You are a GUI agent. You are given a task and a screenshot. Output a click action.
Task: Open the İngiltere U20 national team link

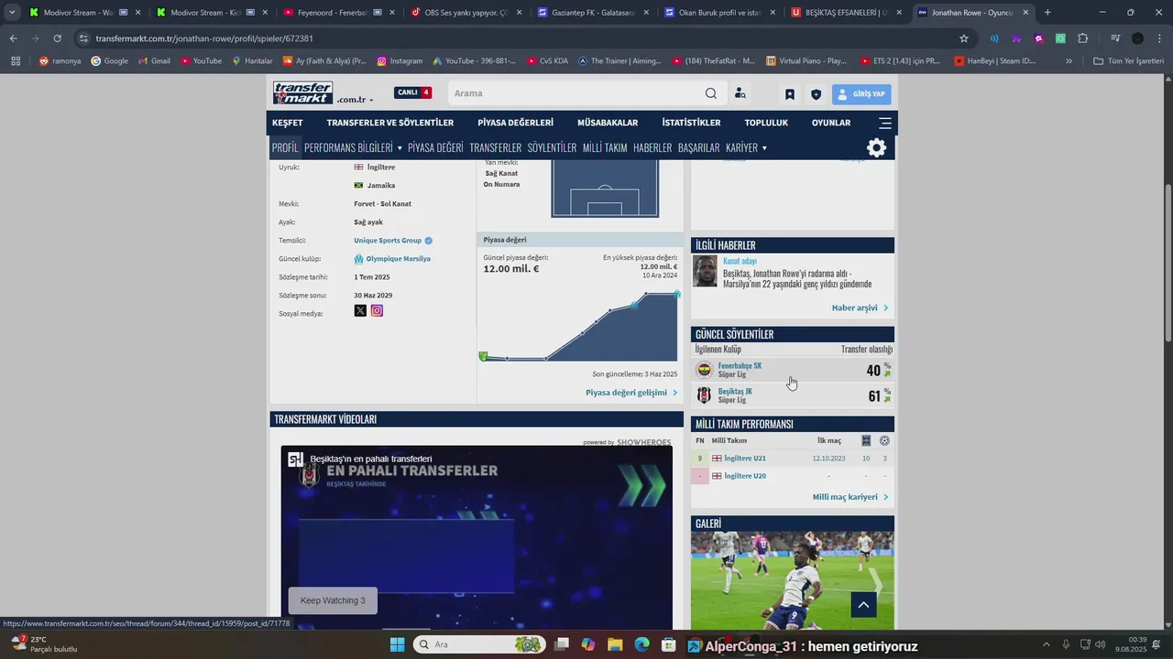[745, 476]
